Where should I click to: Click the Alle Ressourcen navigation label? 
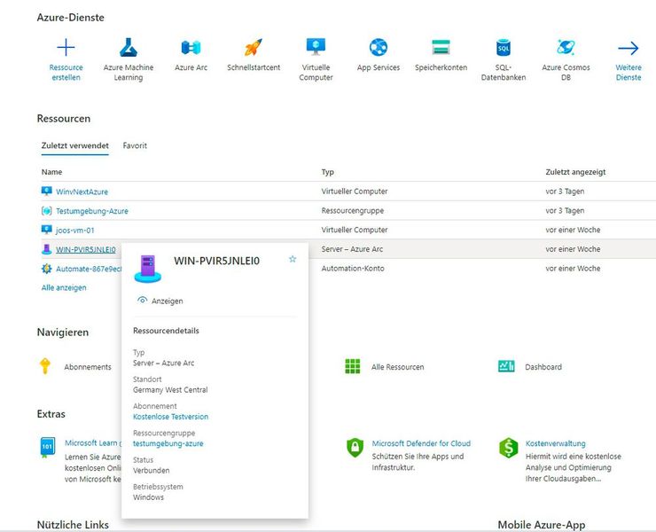(x=397, y=367)
